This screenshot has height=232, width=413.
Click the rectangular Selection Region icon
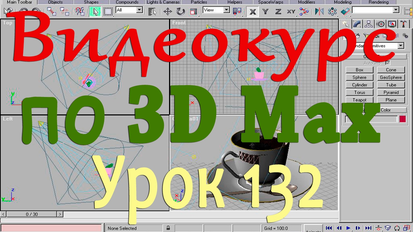108,12
